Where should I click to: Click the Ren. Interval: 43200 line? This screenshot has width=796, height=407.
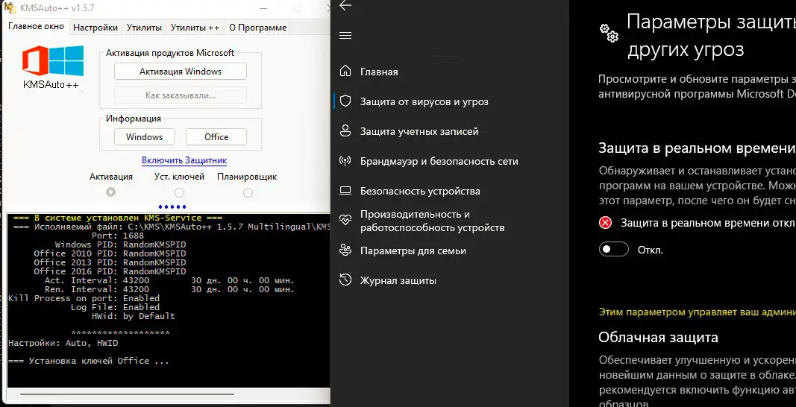point(169,289)
